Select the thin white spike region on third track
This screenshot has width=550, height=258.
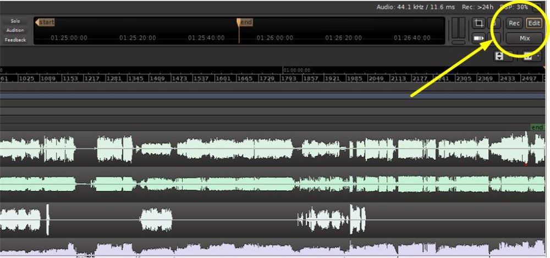pos(48,220)
